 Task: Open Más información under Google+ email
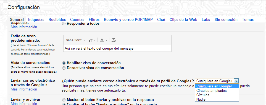point(24,89)
